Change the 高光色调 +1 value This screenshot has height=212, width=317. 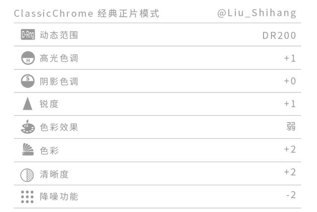[x=290, y=58]
